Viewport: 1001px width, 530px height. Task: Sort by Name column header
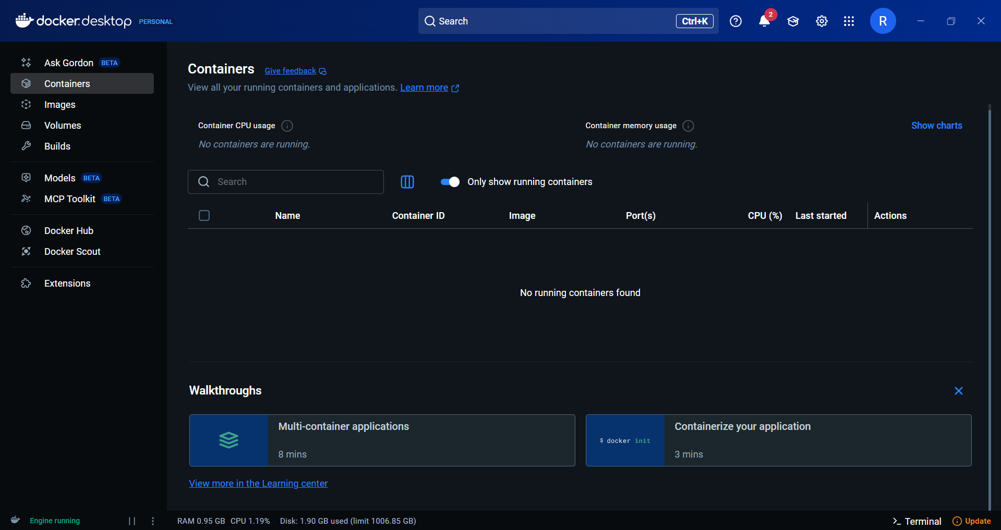pyautogui.click(x=287, y=216)
